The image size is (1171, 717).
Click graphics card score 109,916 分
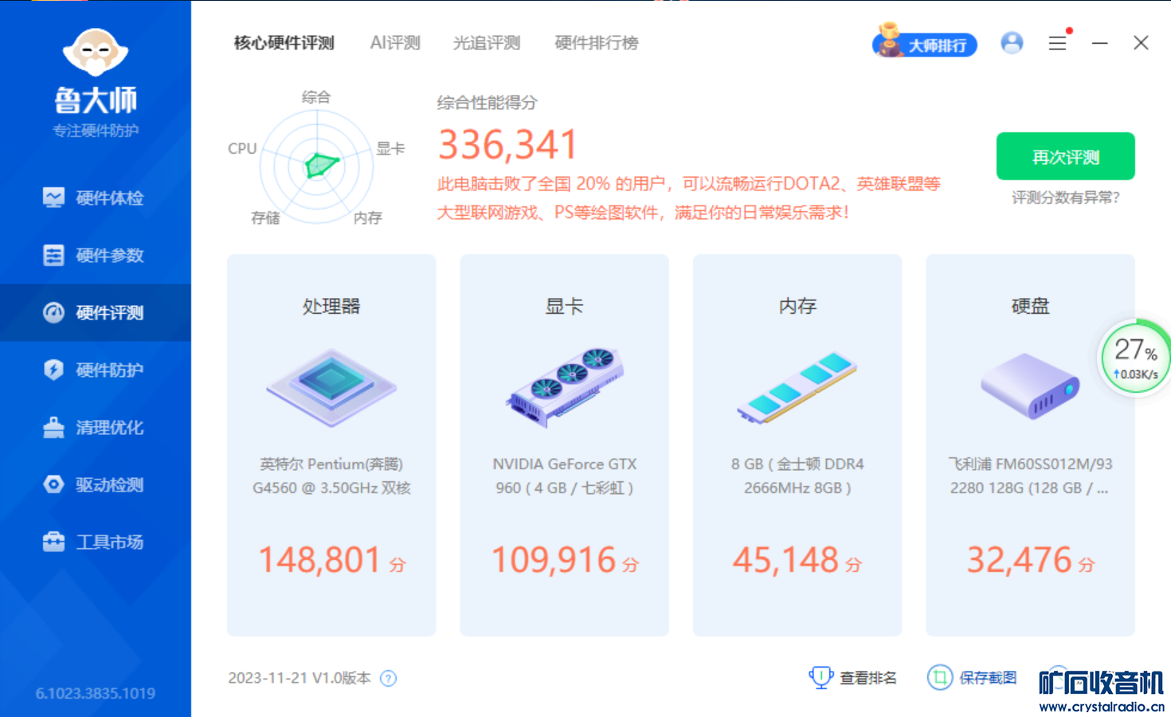click(565, 560)
